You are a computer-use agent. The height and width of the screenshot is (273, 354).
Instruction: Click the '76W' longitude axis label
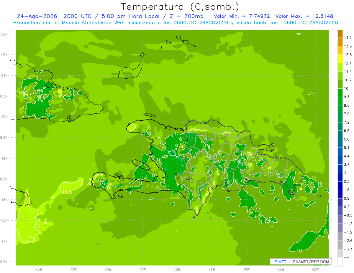39,269
